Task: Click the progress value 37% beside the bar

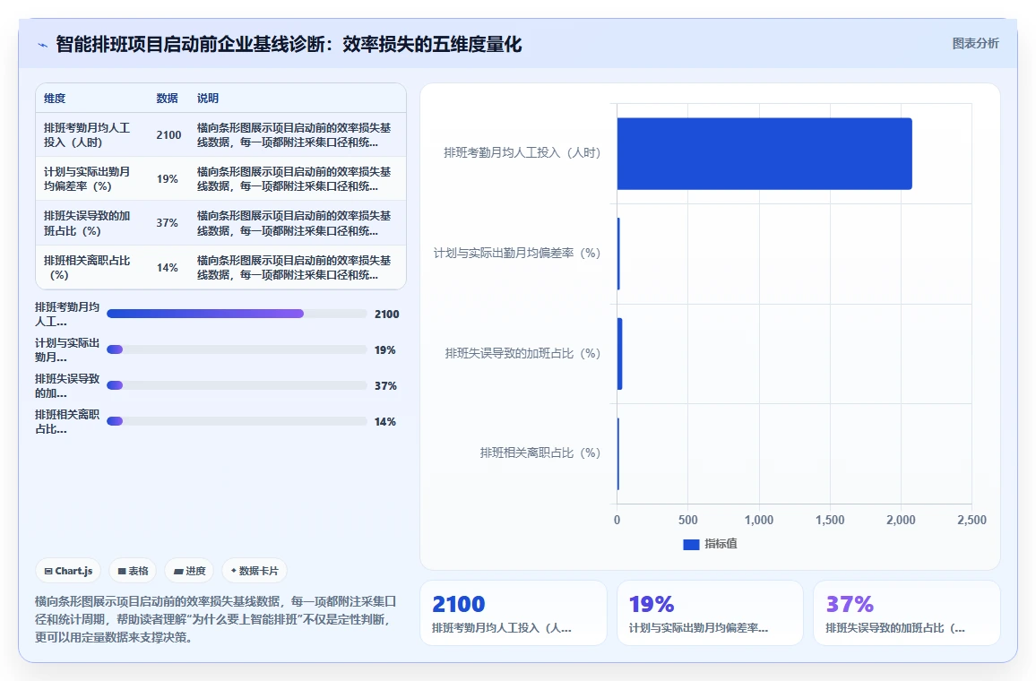Action: pyautogui.click(x=385, y=385)
